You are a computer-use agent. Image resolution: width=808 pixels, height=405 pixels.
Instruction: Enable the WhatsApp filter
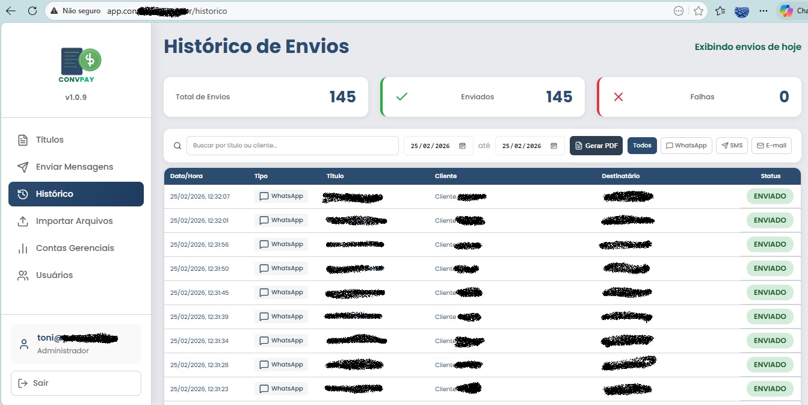coord(686,145)
